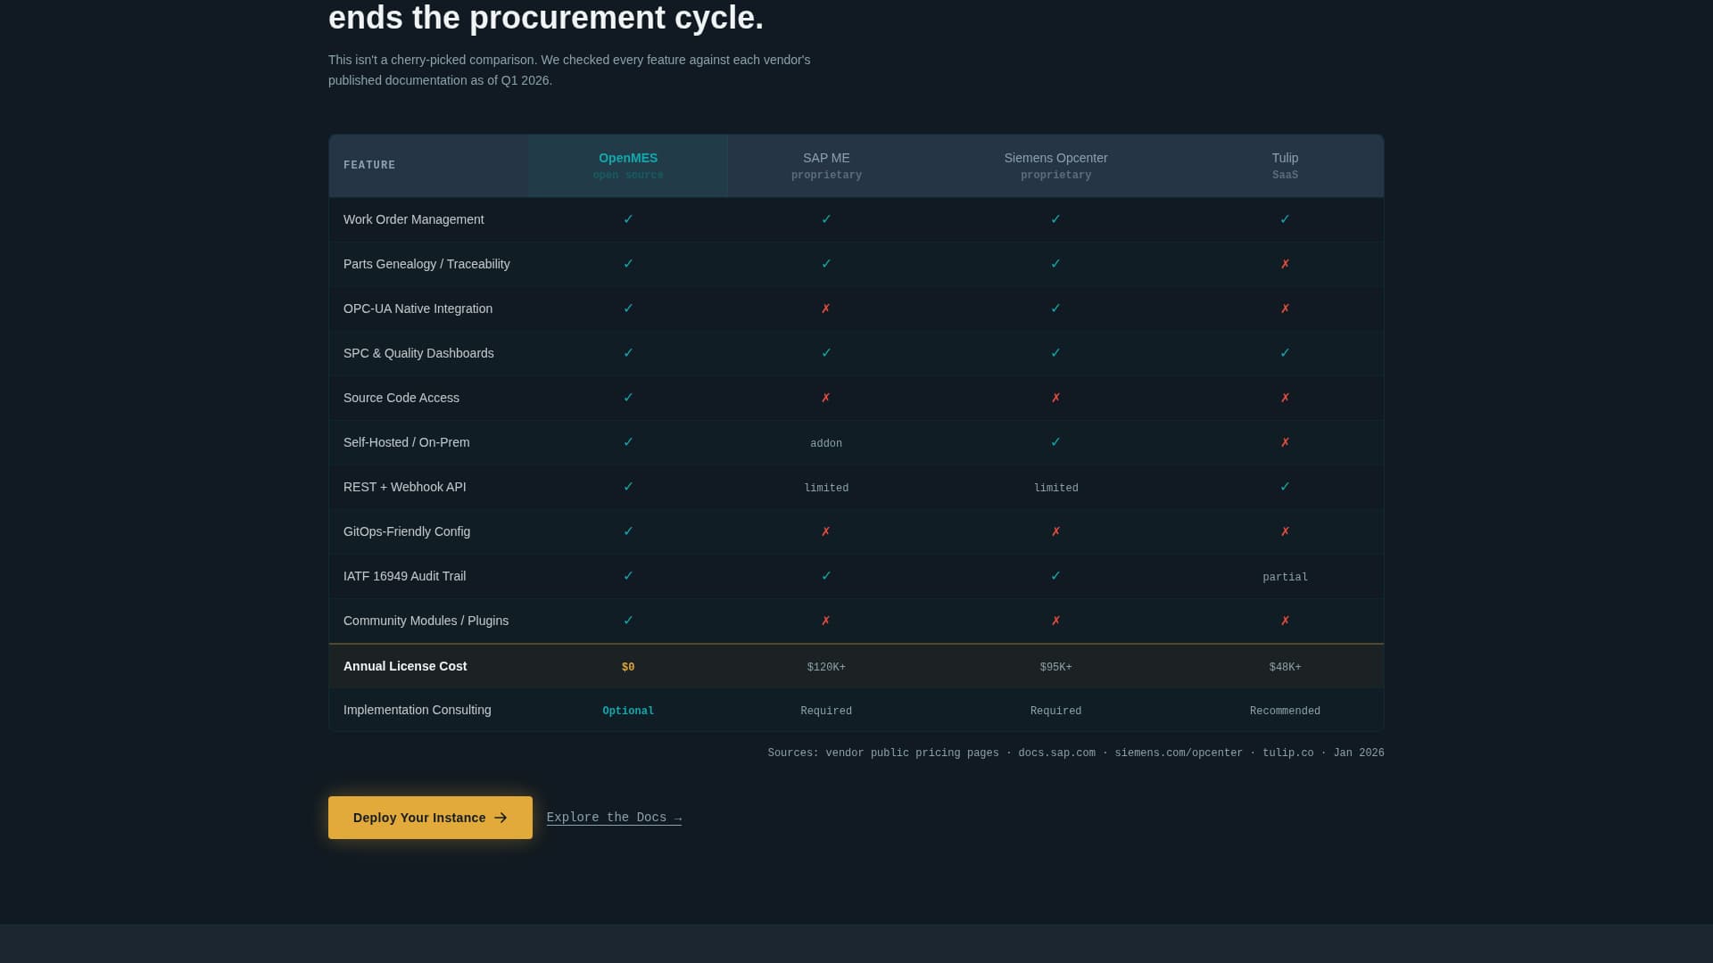Click the Parts Genealogy / Traceability label
This screenshot has width=1713, height=963.
[426, 264]
